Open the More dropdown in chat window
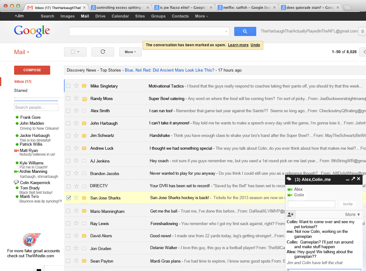The width and height of the screenshot is (366, 271). pos(353,214)
